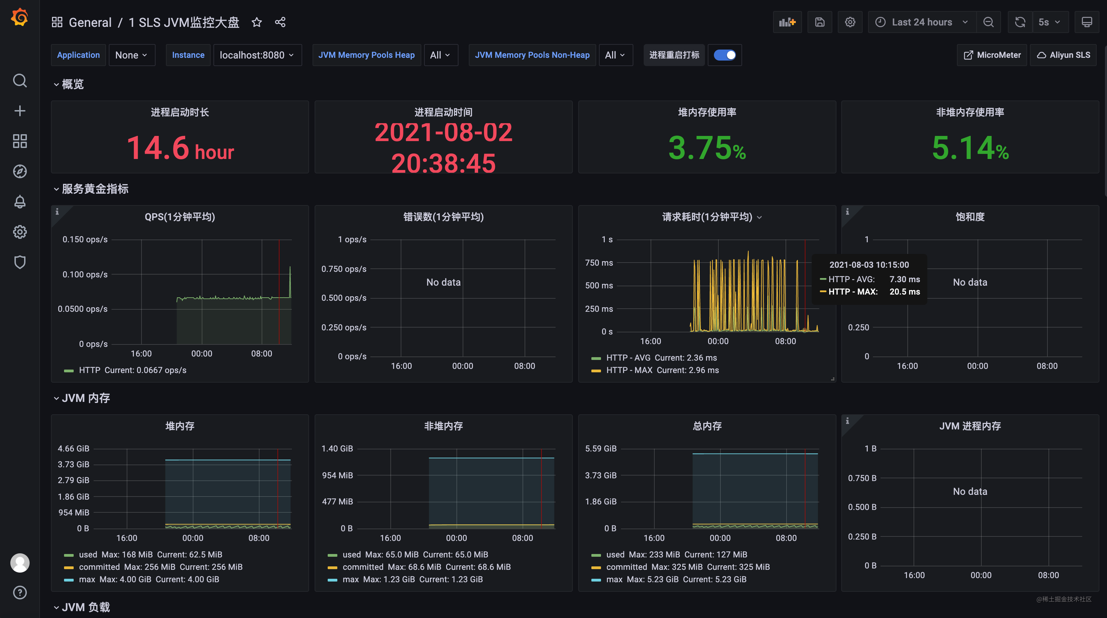Screen dimensions: 1107x618
Task: Open the MicroMeter external link
Action: tap(992, 55)
